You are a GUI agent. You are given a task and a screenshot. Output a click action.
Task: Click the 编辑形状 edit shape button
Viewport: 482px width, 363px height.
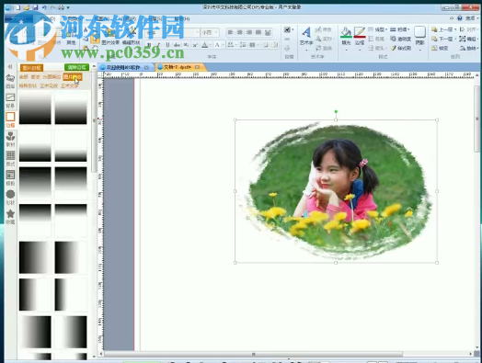[131, 37]
